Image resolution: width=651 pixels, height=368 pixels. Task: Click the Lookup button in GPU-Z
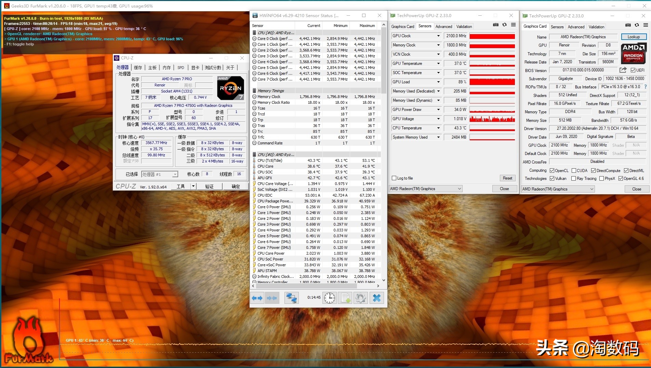(633, 37)
